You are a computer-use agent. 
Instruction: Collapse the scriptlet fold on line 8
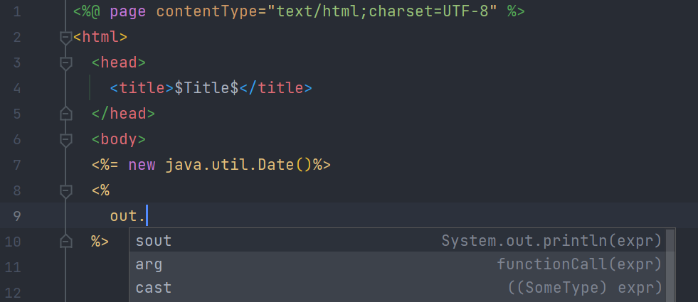coord(66,191)
